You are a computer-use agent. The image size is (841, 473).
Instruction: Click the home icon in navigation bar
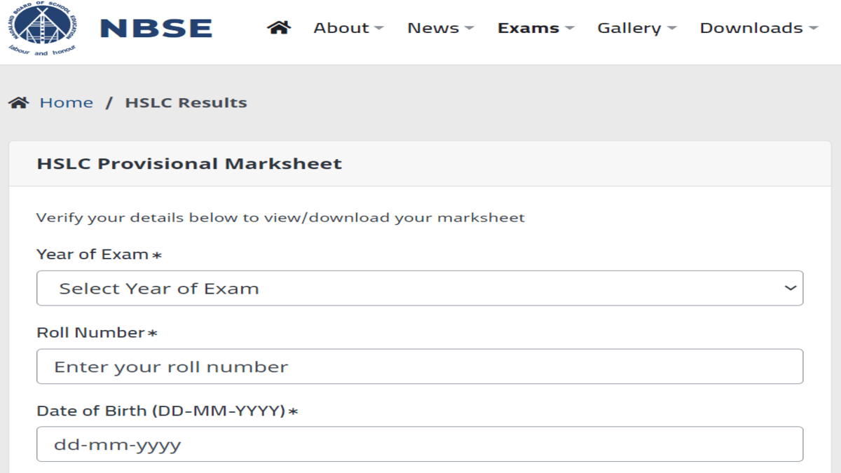(x=279, y=28)
